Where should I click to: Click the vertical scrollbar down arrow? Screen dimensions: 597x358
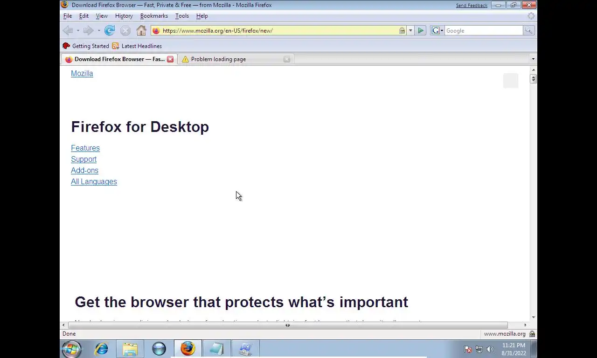(533, 318)
